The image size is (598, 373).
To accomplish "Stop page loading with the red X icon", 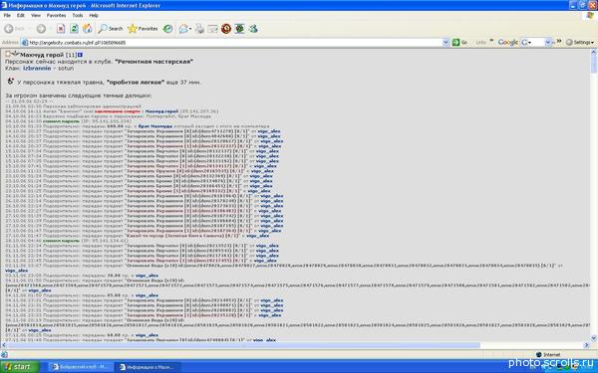I will point(61,29).
